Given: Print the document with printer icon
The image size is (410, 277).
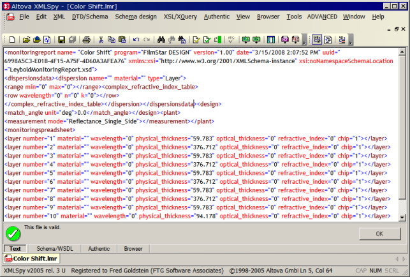Looking at the screenshot, I should 86,40.
